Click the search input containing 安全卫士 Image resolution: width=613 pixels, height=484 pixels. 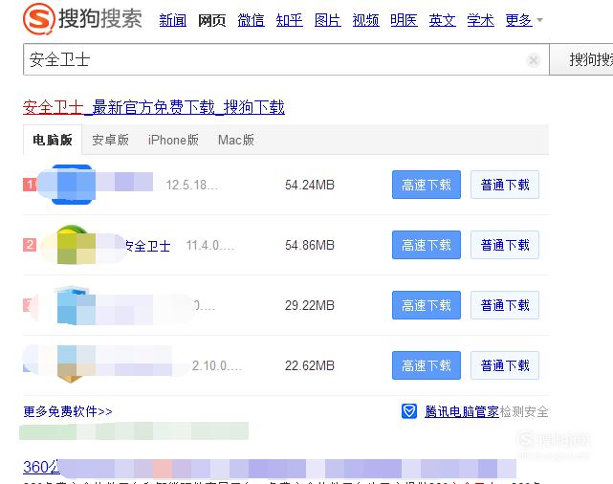(286, 59)
